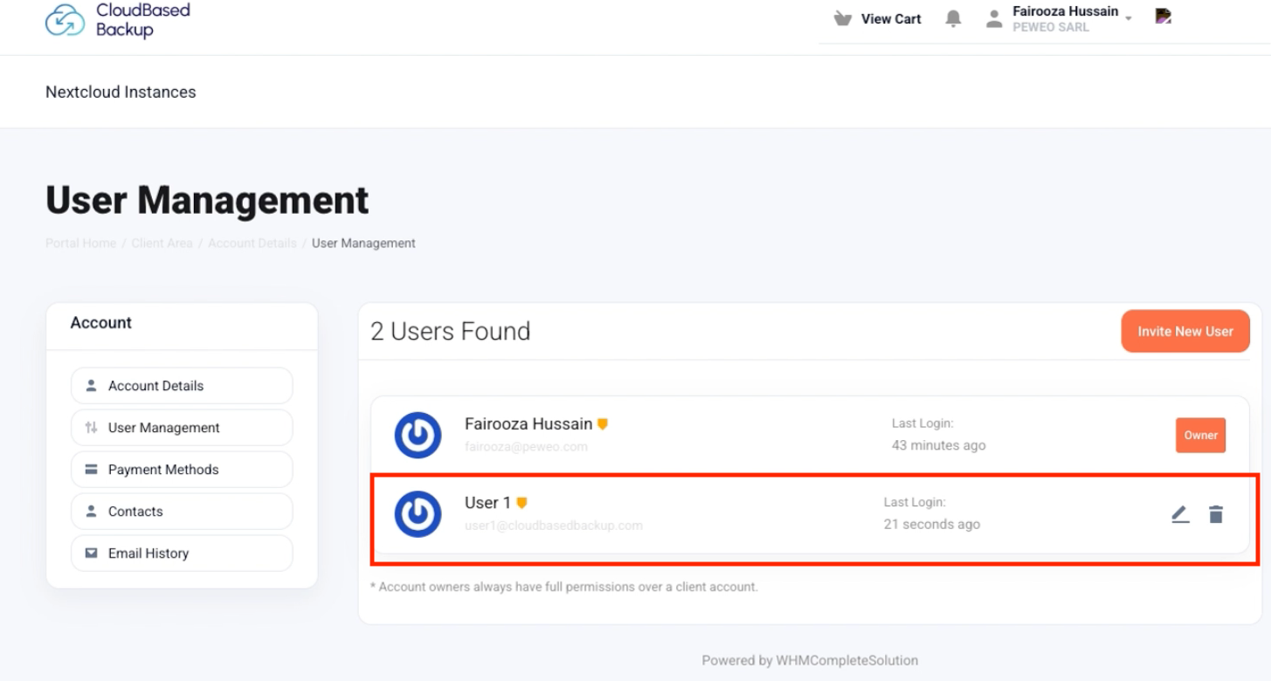Viewport: 1271px width, 681px height.
Task: Click the Portal Home breadcrumb link
Action: (x=80, y=243)
